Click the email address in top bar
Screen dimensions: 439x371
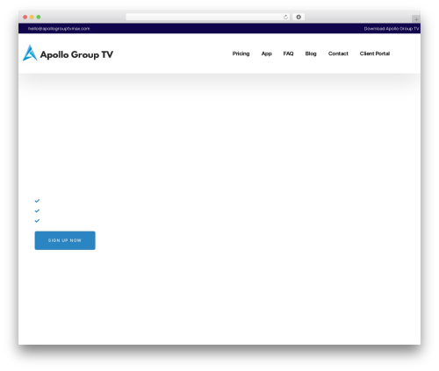tap(59, 29)
